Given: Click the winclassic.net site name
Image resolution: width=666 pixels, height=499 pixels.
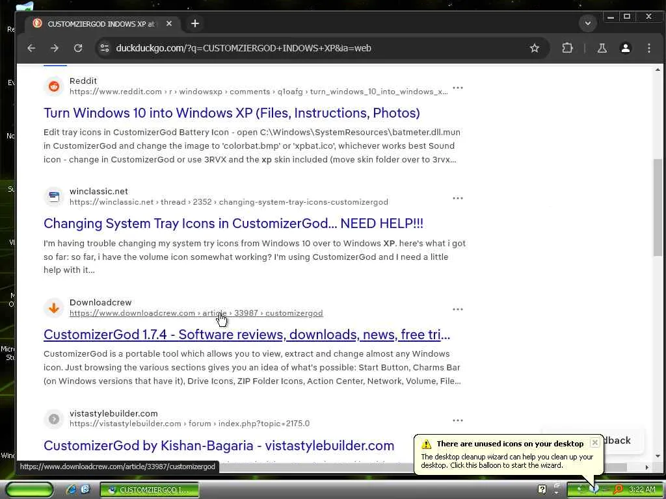Looking at the screenshot, I should tap(99, 192).
